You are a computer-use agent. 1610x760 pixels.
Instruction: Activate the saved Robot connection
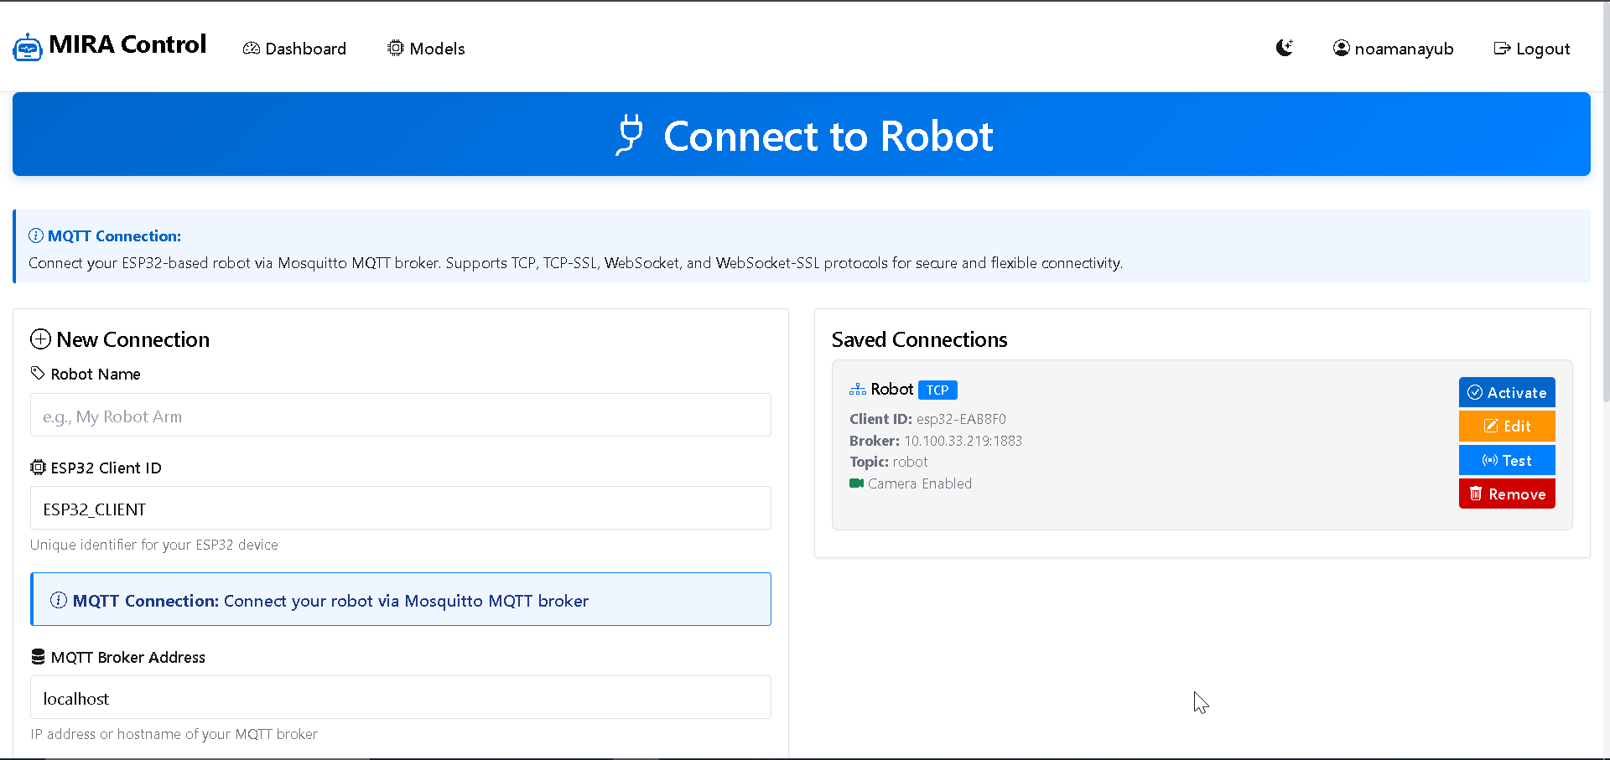1507,392
